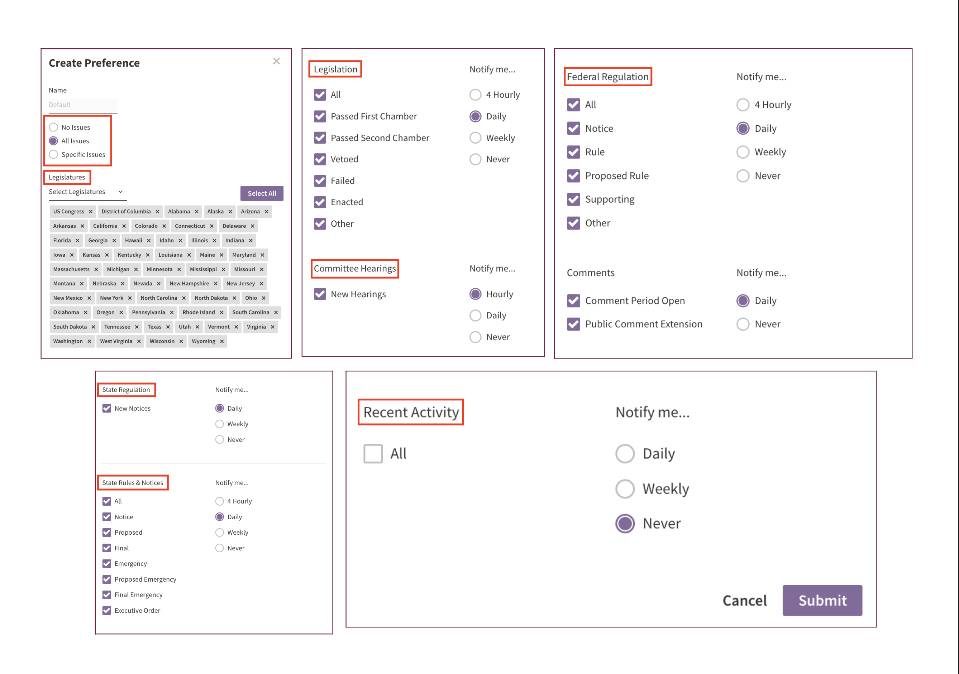Viewport: 959px width, 674px height.
Task: Set Committee Hearings notifications to Never
Action: click(x=475, y=337)
